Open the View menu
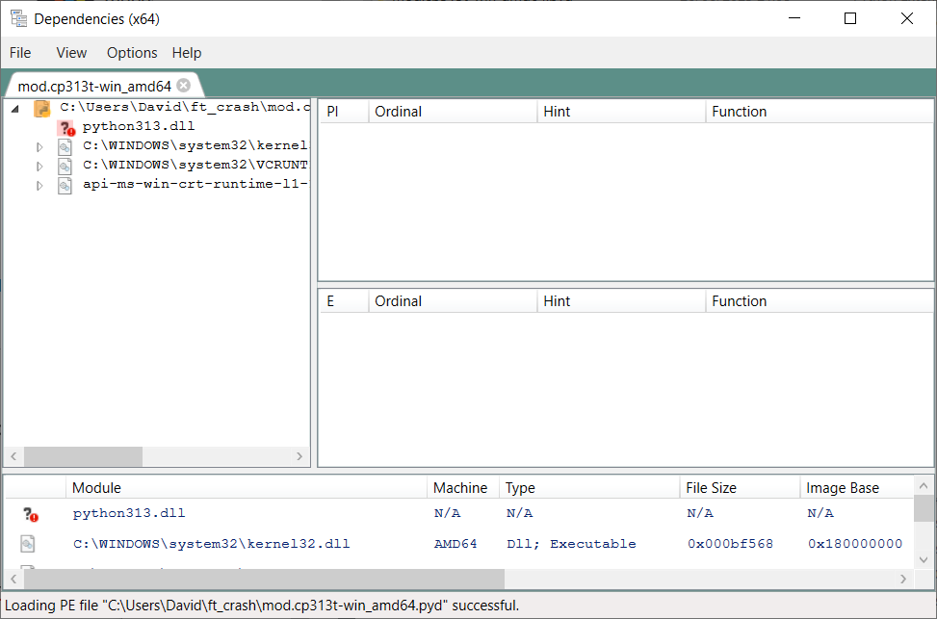This screenshot has width=937, height=619. pyautogui.click(x=71, y=53)
